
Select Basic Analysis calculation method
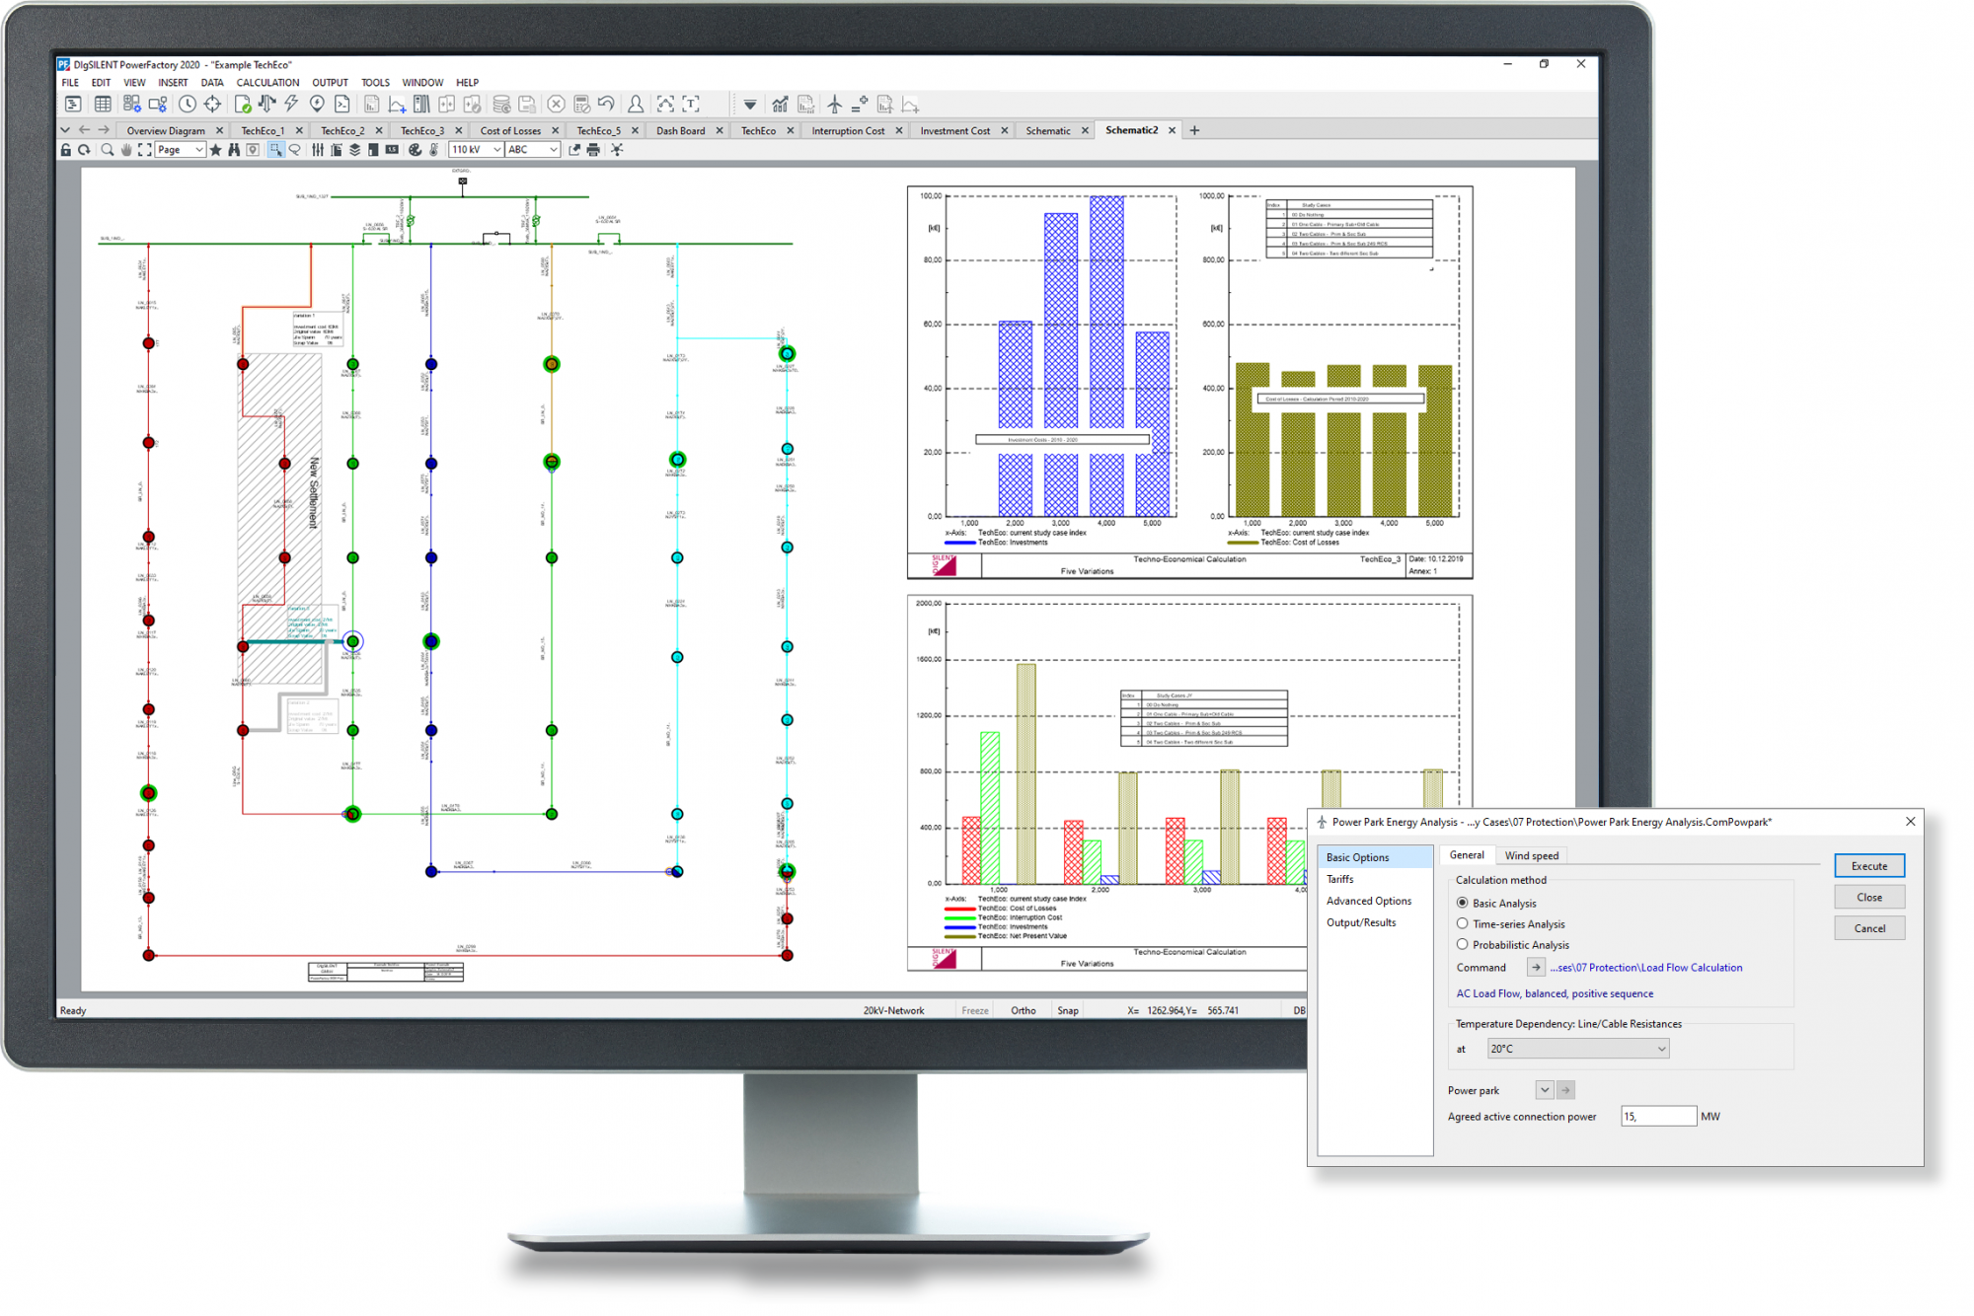pyautogui.click(x=1462, y=903)
